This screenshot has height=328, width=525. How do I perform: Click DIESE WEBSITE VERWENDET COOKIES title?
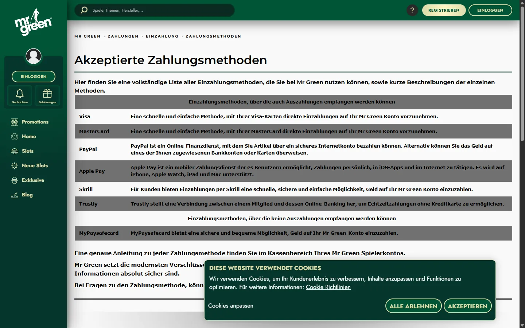pyautogui.click(x=265, y=268)
